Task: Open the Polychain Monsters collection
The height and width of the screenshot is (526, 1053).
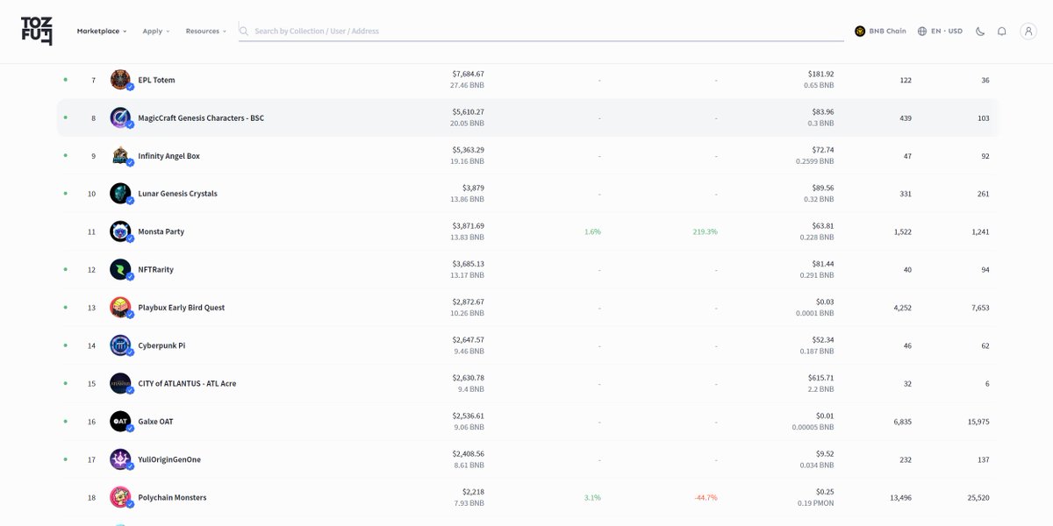Action: pos(172,498)
